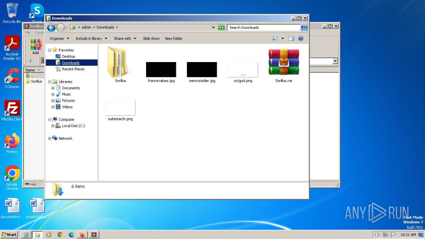
Task: Open Acrobat Reader DC desktop shortcut
Action: point(12,48)
